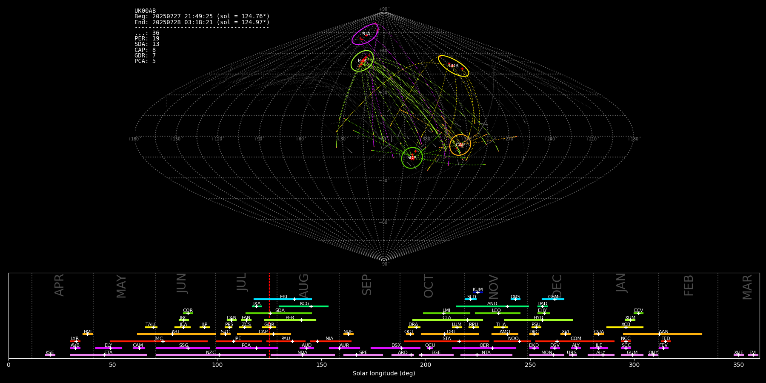Click the CTA shower label on the timeline
The image size is (766, 383).
point(447,318)
